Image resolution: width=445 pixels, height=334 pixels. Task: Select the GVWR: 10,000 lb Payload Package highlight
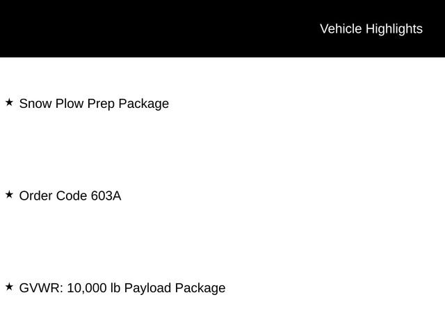[x=122, y=288]
